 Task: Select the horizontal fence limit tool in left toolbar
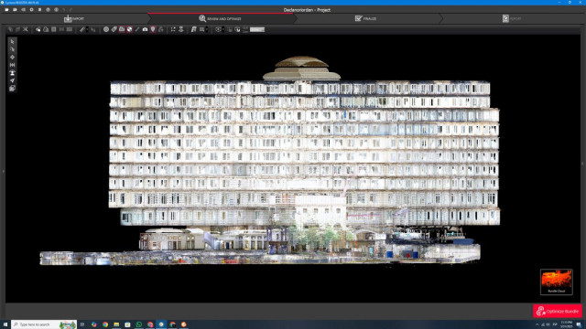pyautogui.click(x=12, y=65)
